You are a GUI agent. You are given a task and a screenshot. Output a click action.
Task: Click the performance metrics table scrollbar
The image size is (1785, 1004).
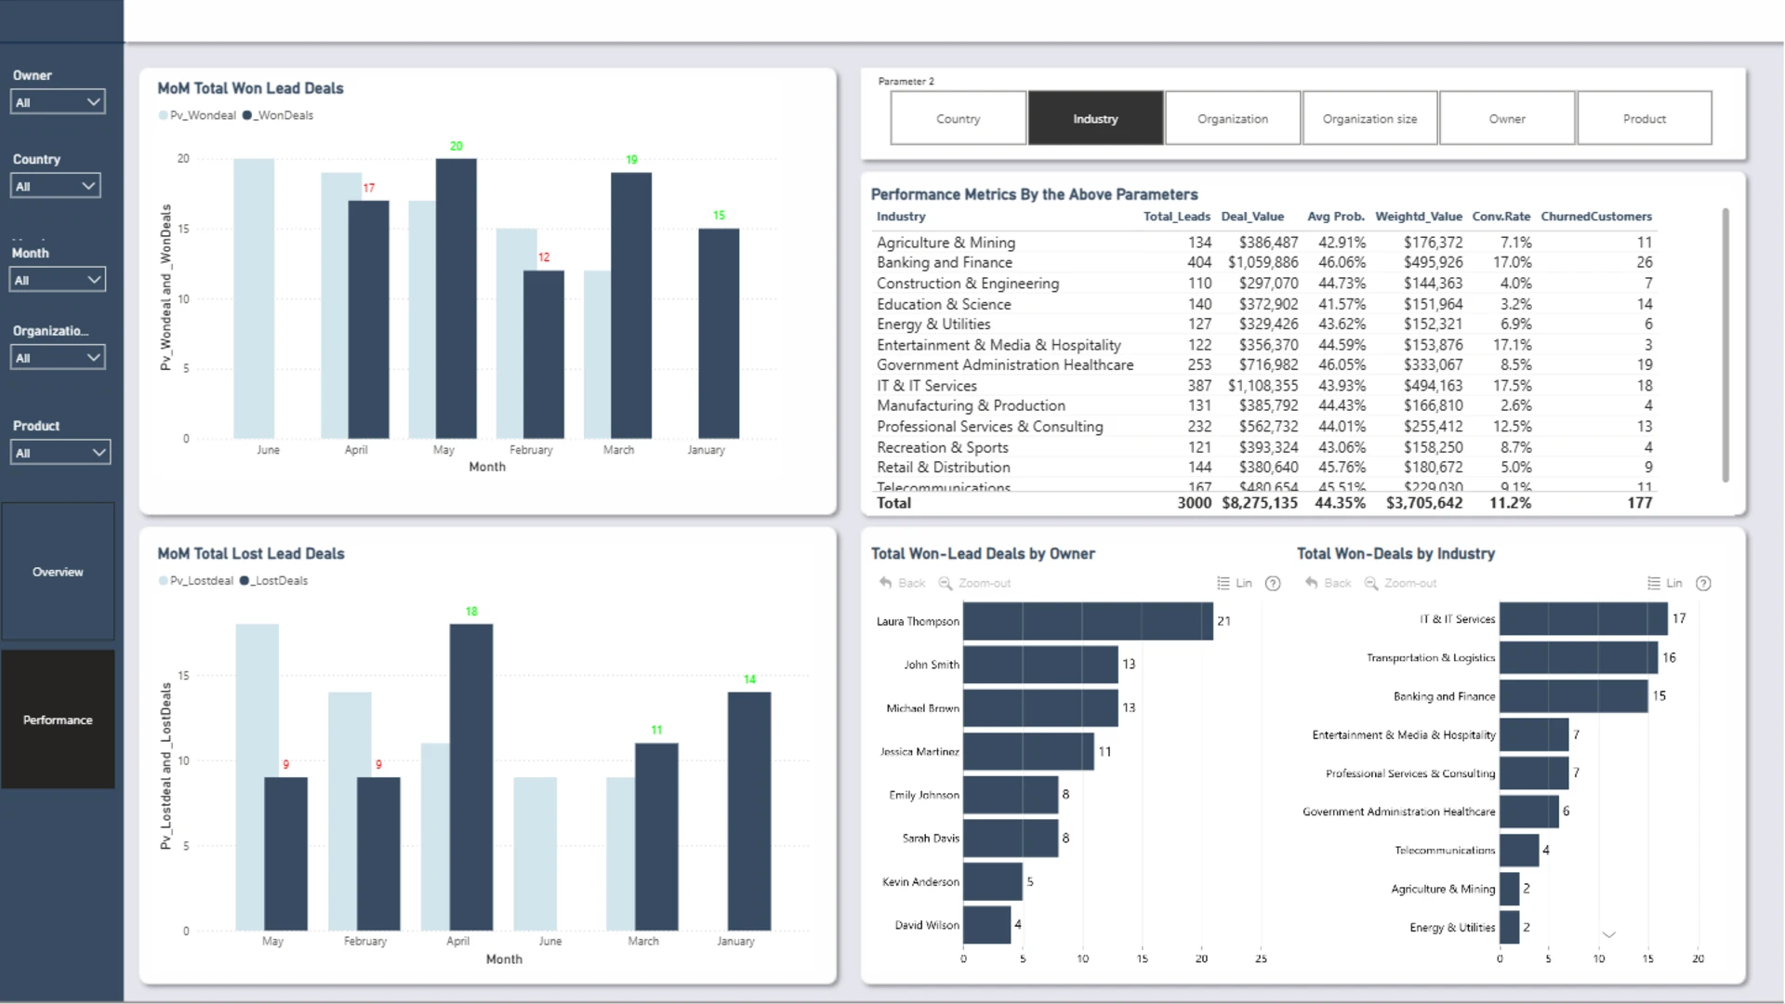[x=1725, y=344]
